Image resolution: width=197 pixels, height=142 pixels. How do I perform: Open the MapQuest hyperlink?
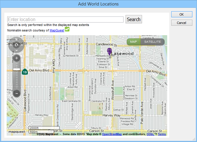tap(57, 30)
